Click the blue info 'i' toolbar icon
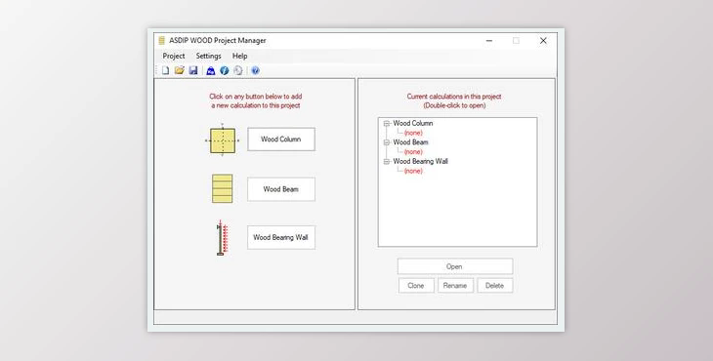The image size is (713, 361). coord(225,70)
